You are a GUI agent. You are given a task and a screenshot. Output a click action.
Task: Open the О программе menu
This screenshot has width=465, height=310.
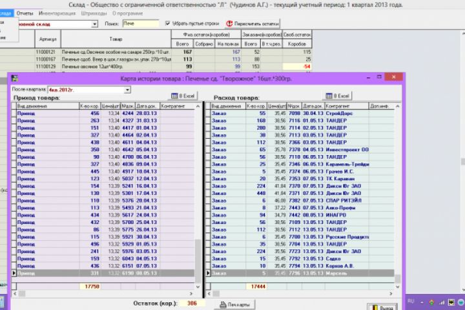click(x=127, y=14)
